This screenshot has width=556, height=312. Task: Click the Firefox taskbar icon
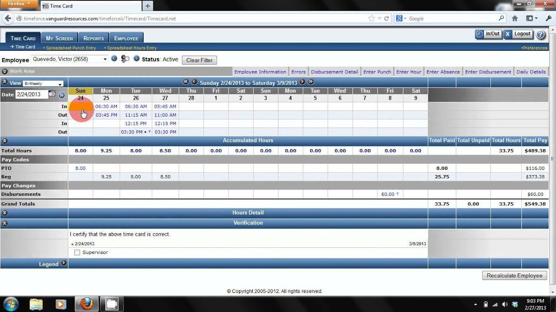point(87,304)
